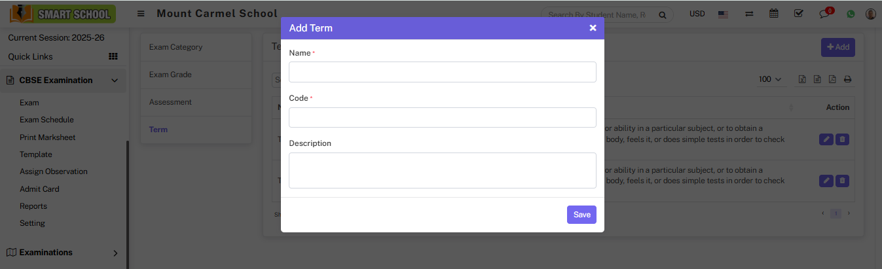Click the search magnifier icon
Image resolution: width=882 pixels, height=269 pixels.
pos(663,14)
